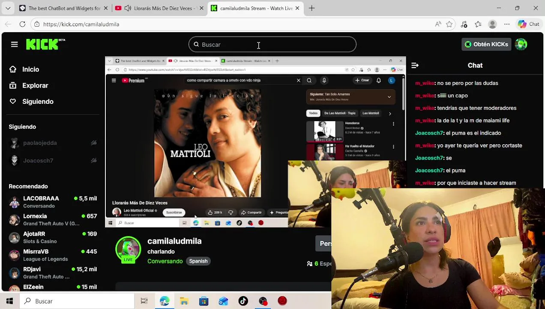Image resolution: width=545 pixels, height=309 pixels.
Task: Open followed channel paolaojedda
Action: point(40,143)
